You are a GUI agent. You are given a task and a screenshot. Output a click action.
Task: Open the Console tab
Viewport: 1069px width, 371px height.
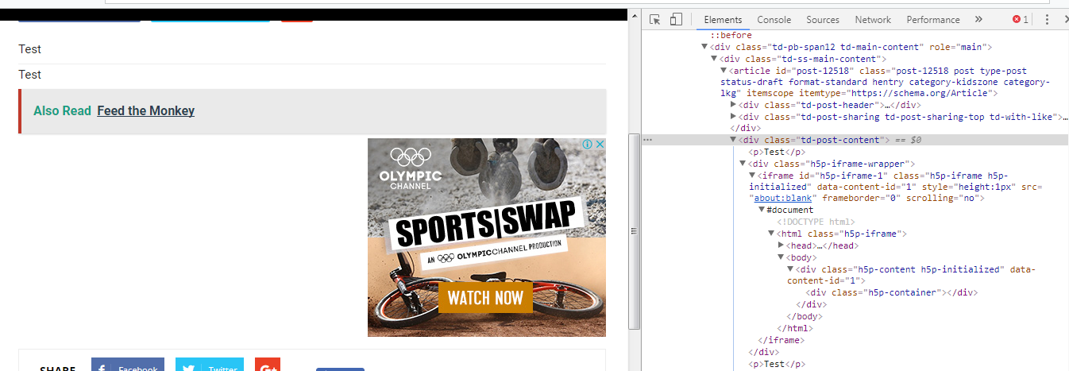(774, 20)
